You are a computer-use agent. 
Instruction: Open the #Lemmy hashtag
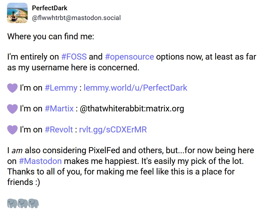[61, 88]
